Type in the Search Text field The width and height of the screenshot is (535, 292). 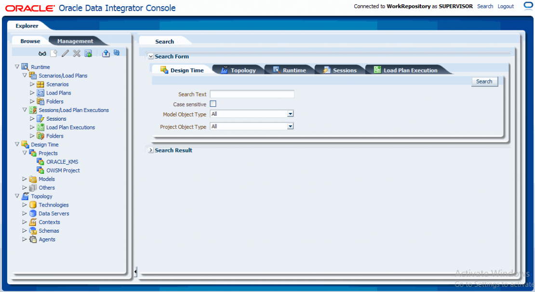pyautogui.click(x=252, y=94)
